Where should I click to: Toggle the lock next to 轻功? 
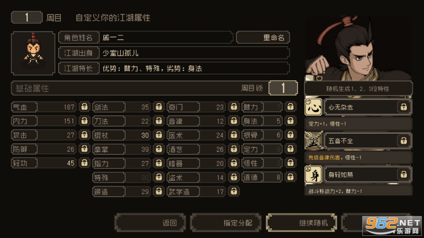84,163
